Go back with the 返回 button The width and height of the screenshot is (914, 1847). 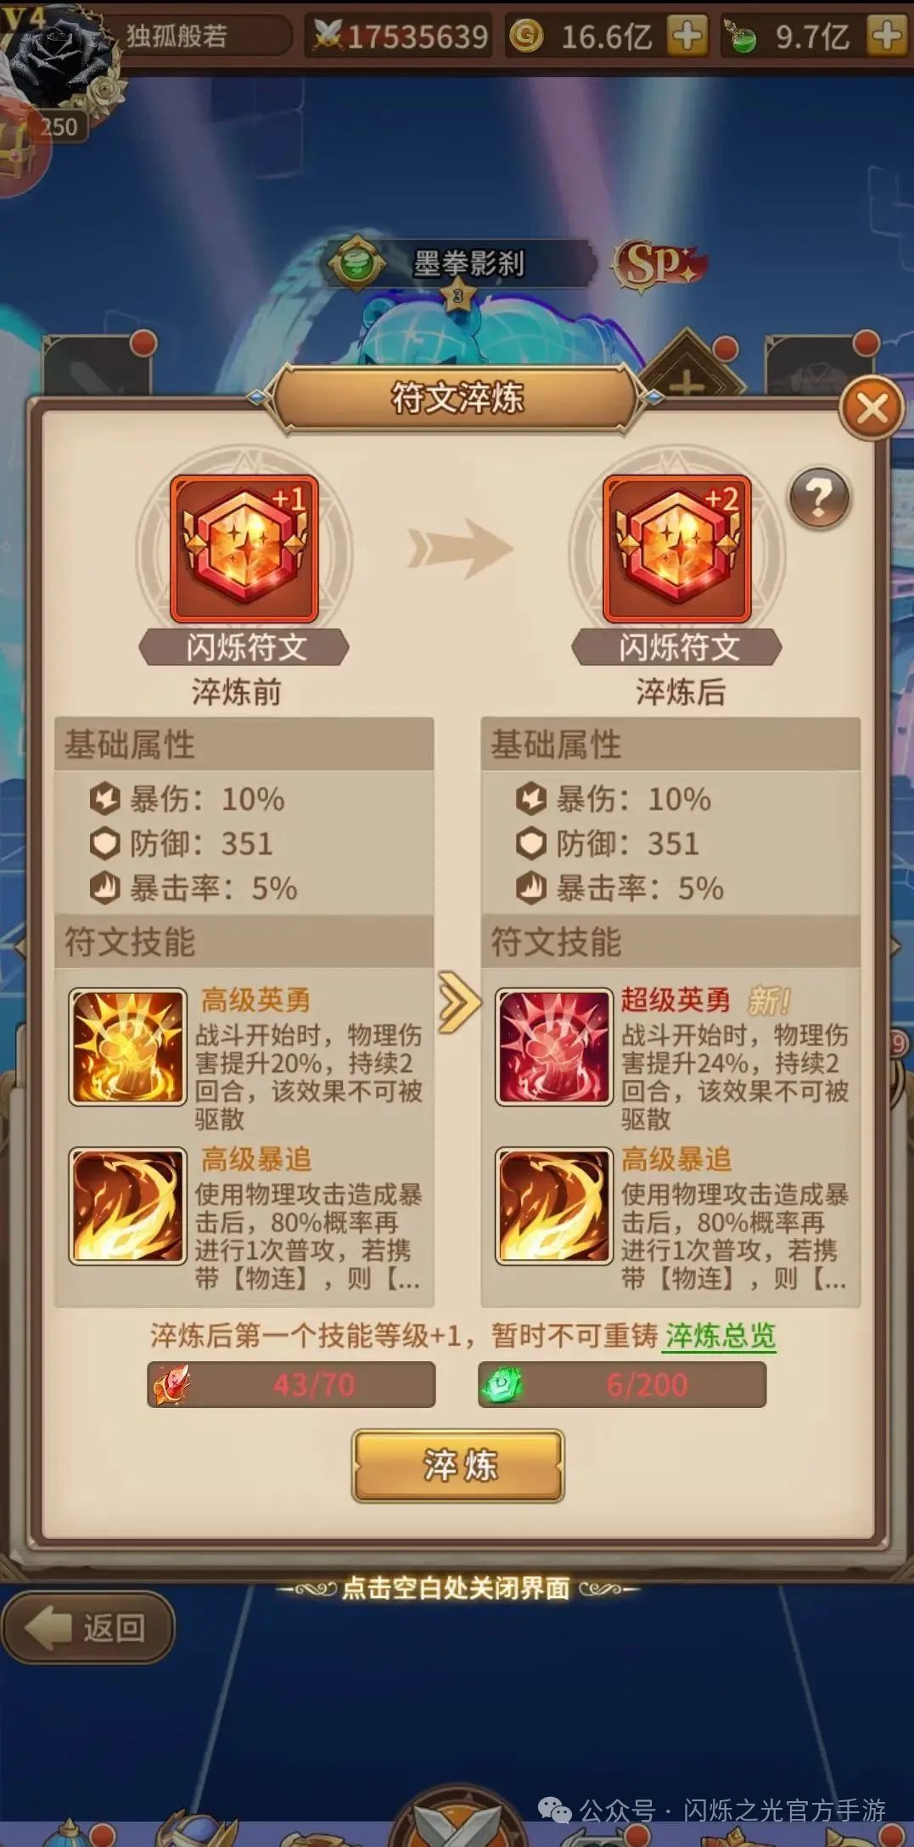point(88,1627)
